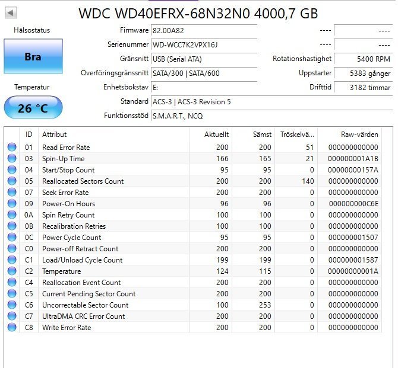Click the status orb for Write Error Rate
This screenshot has width=398, height=368.
[x=12, y=328]
